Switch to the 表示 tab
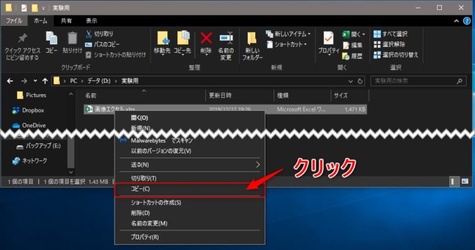 (x=91, y=21)
